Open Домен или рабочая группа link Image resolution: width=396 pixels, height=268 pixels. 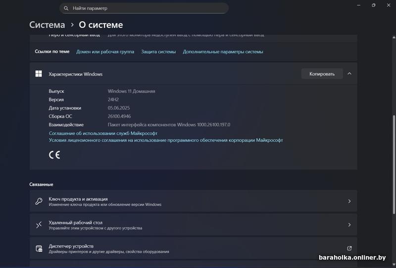tap(105, 52)
